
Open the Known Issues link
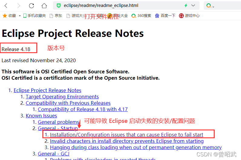coord(41,116)
